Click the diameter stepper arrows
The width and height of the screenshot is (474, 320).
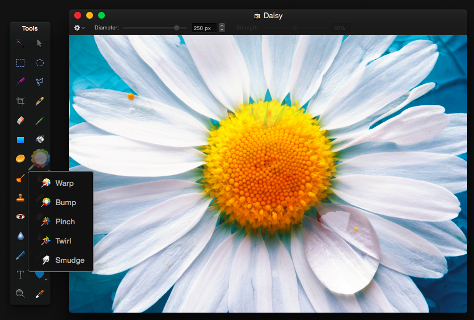pos(222,28)
